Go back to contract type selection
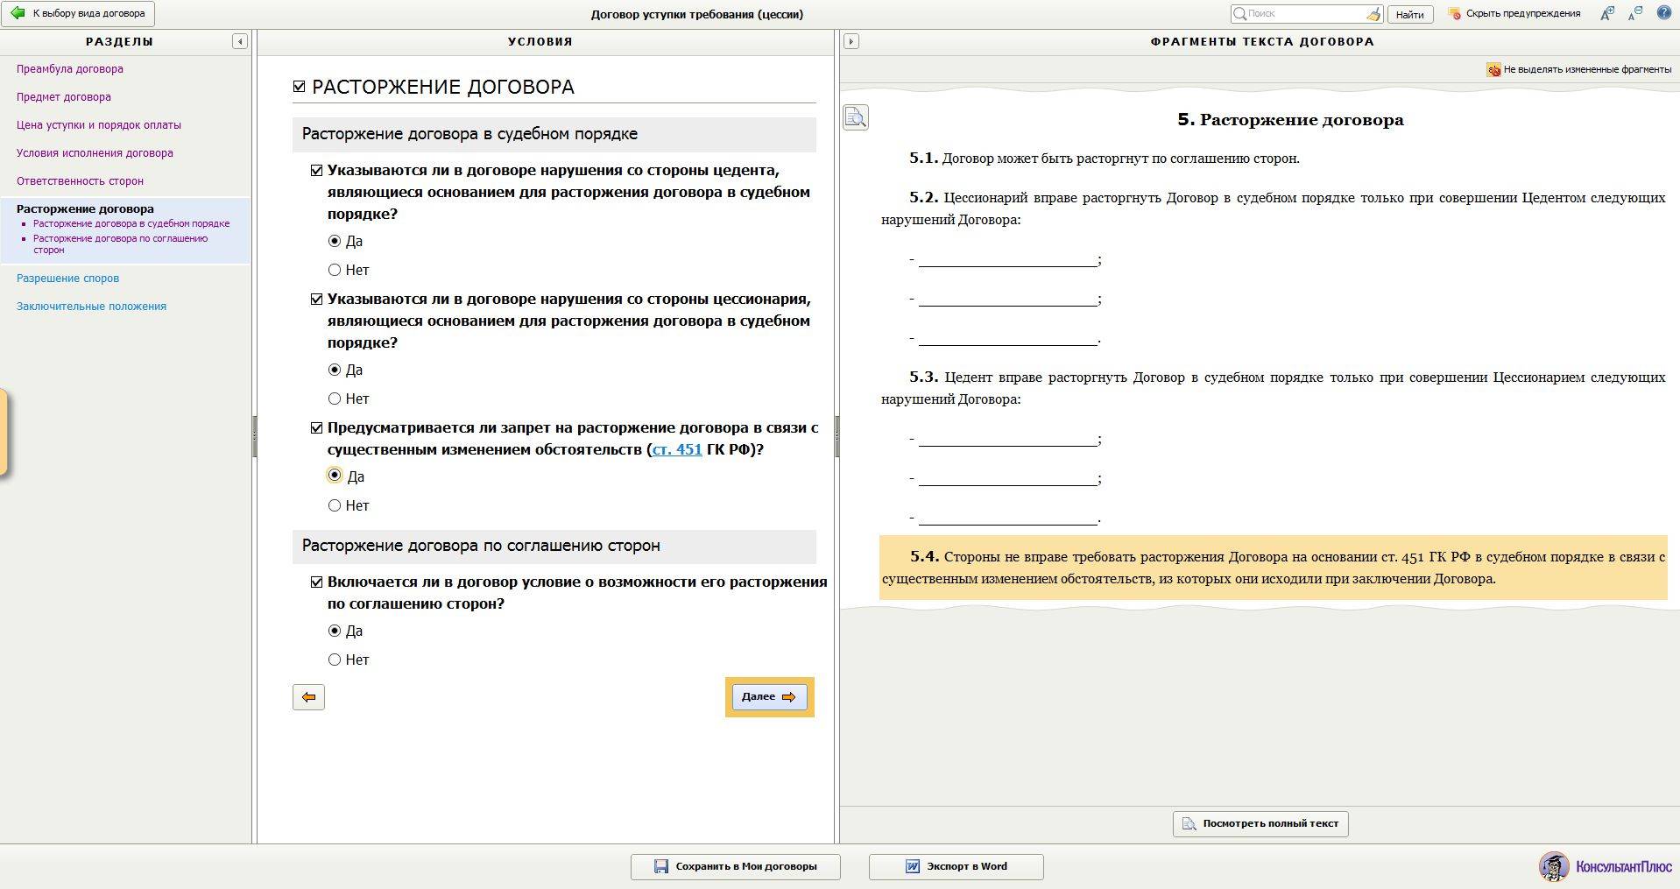1680x889 pixels. (79, 14)
